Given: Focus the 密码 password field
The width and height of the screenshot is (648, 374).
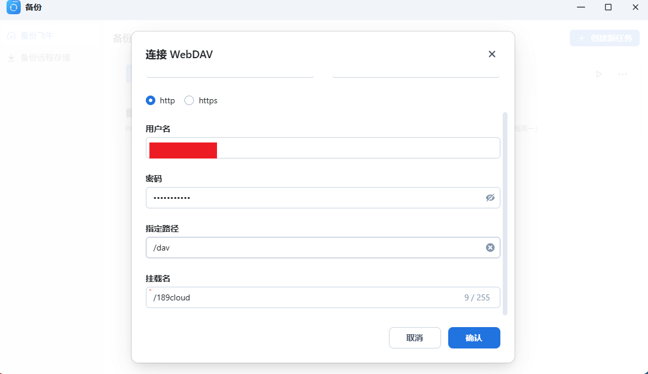Looking at the screenshot, I should [314, 198].
